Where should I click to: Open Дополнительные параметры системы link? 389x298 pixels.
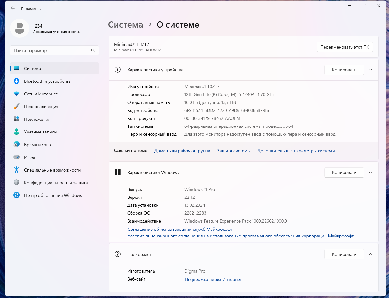point(296,151)
